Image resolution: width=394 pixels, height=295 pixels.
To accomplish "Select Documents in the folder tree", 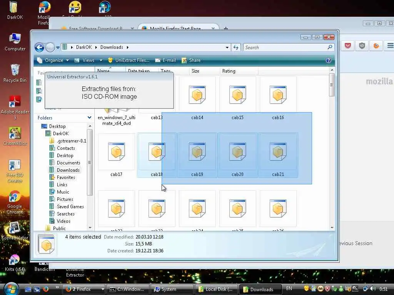I will 68,162.
